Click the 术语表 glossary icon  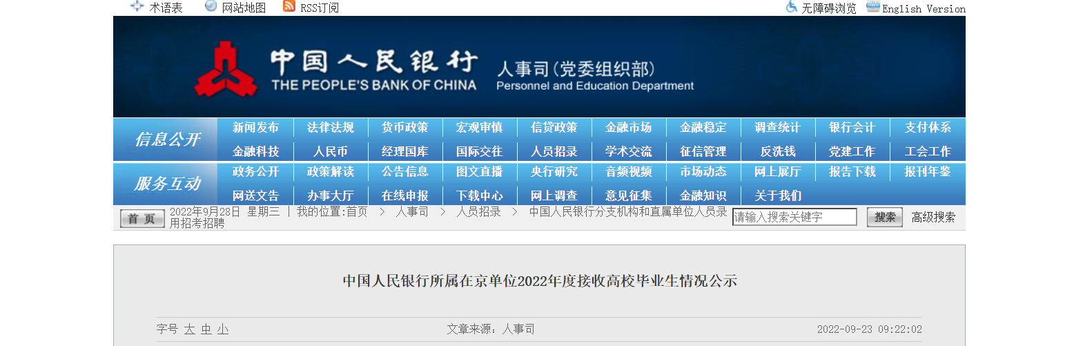coord(137,7)
